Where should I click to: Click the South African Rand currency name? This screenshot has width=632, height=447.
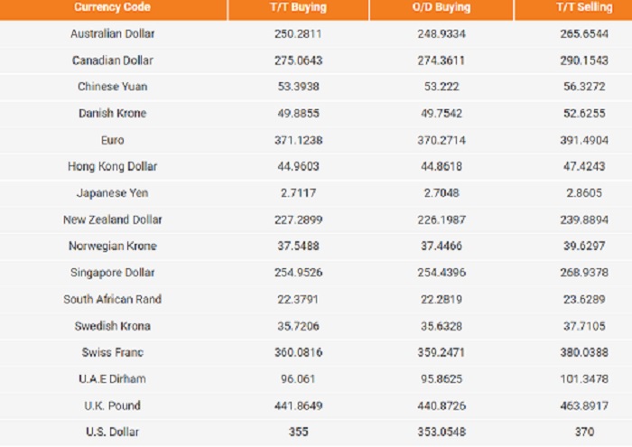113,299
